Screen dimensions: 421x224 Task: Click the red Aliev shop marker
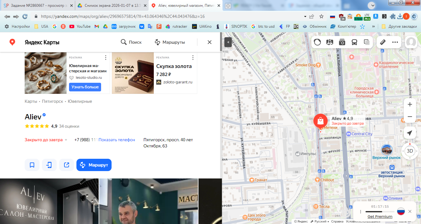321,121
